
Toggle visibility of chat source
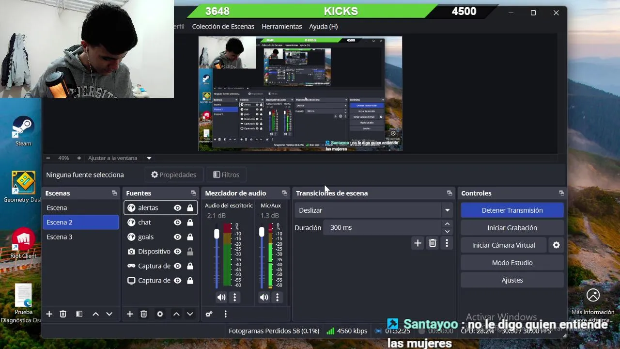(x=178, y=222)
